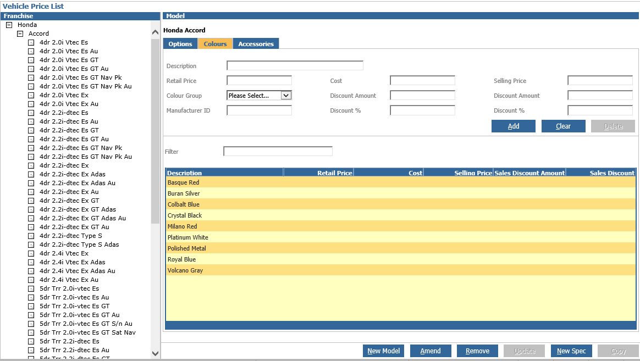This screenshot has width=640, height=361.
Task: Collapse the Honda franchise node
Action: click(9, 25)
